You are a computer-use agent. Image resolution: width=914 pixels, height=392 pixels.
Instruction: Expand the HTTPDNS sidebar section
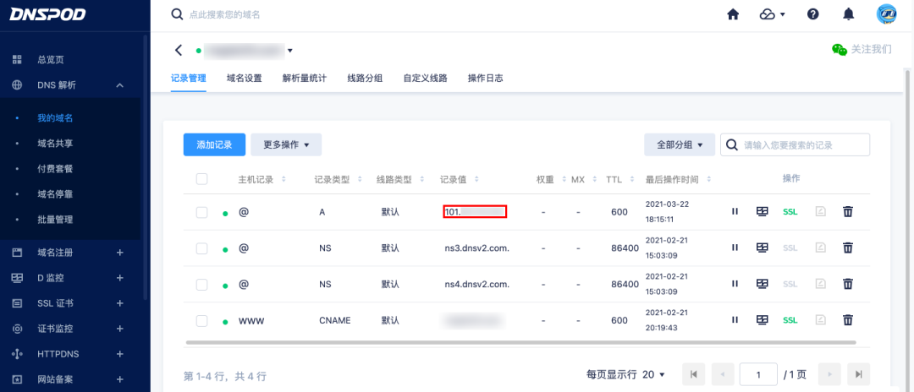pyautogui.click(x=119, y=354)
